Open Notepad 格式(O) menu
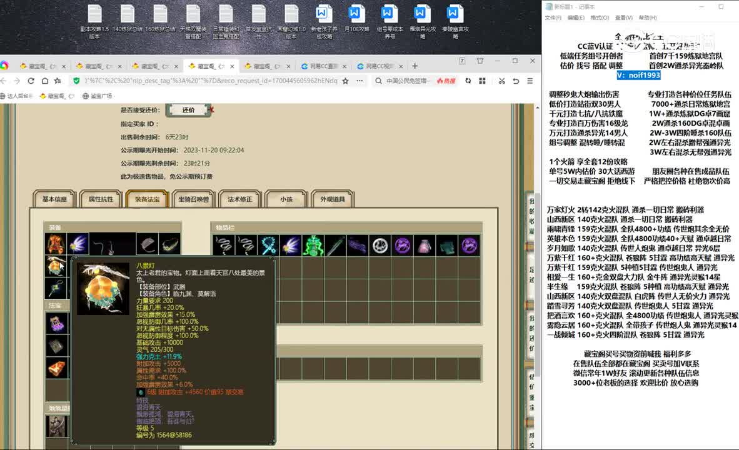The image size is (739, 450). coord(600,17)
